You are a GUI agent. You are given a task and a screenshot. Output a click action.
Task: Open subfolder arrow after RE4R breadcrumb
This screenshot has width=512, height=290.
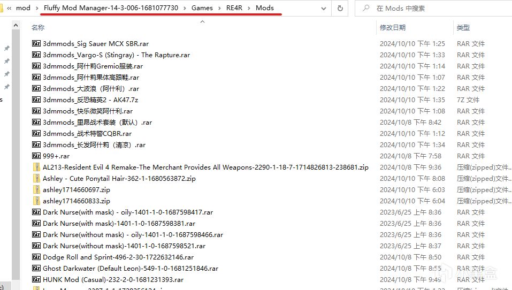coord(249,8)
